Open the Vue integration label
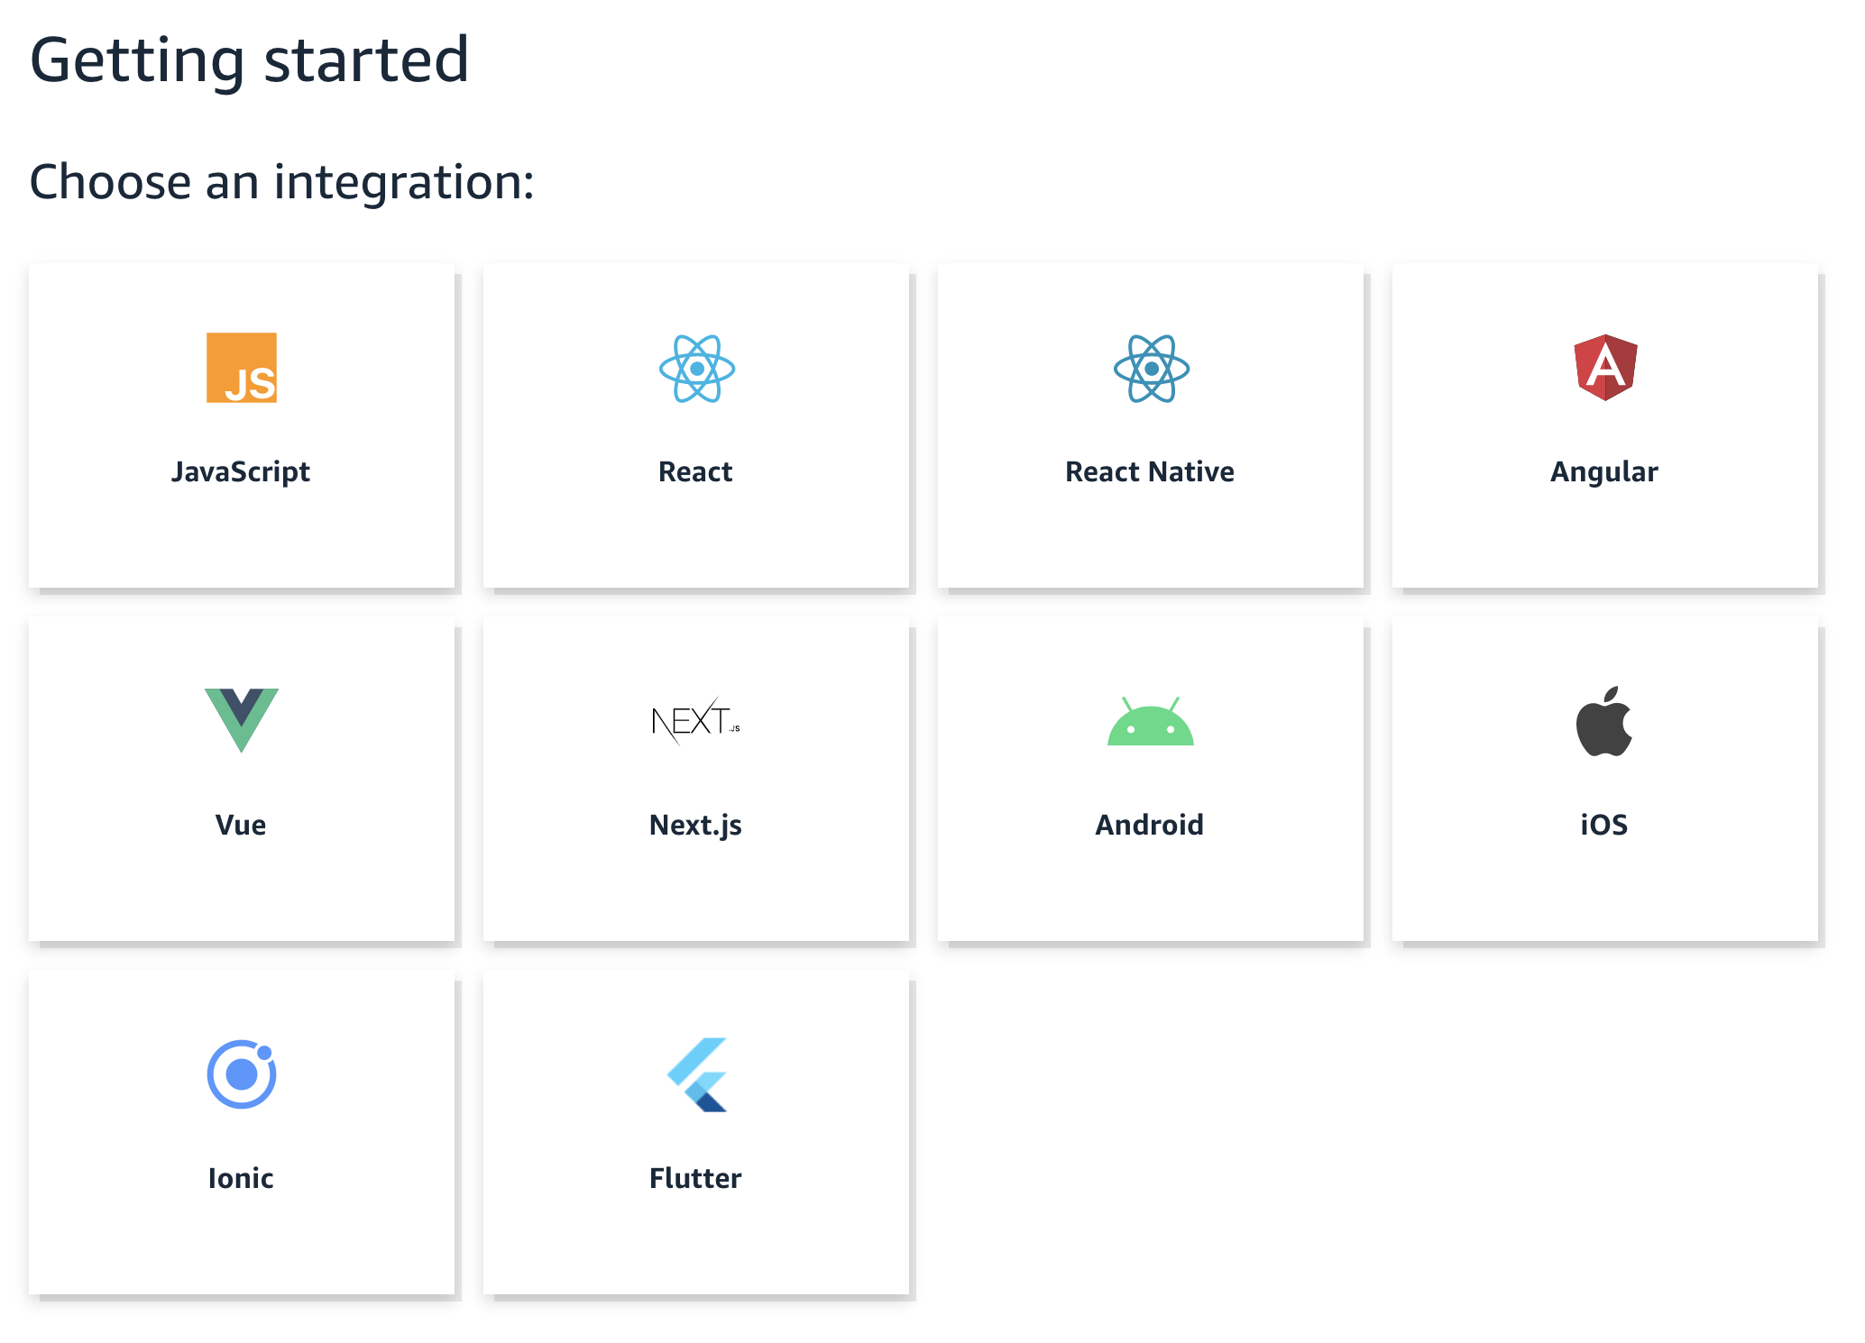The width and height of the screenshot is (1865, 1343). 241,825
